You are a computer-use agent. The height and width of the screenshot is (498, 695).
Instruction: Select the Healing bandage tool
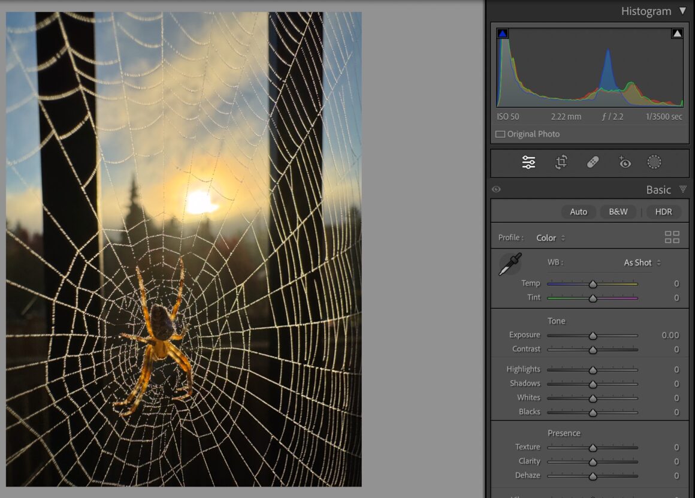coord(593,162)
